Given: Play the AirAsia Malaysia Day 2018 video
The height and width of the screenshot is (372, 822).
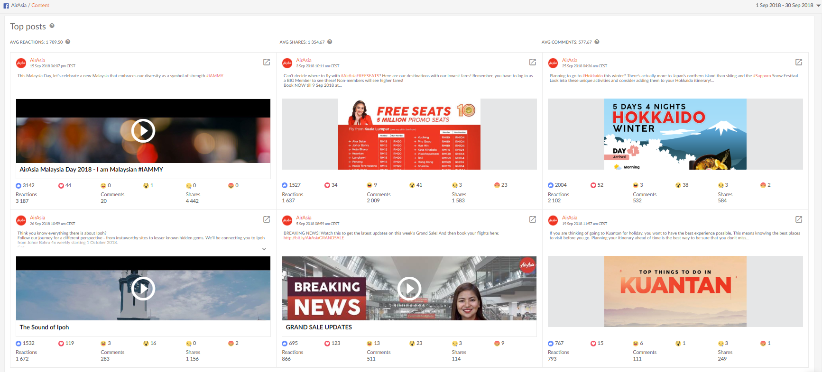Looking at the screenshot, I should [143, 131].
